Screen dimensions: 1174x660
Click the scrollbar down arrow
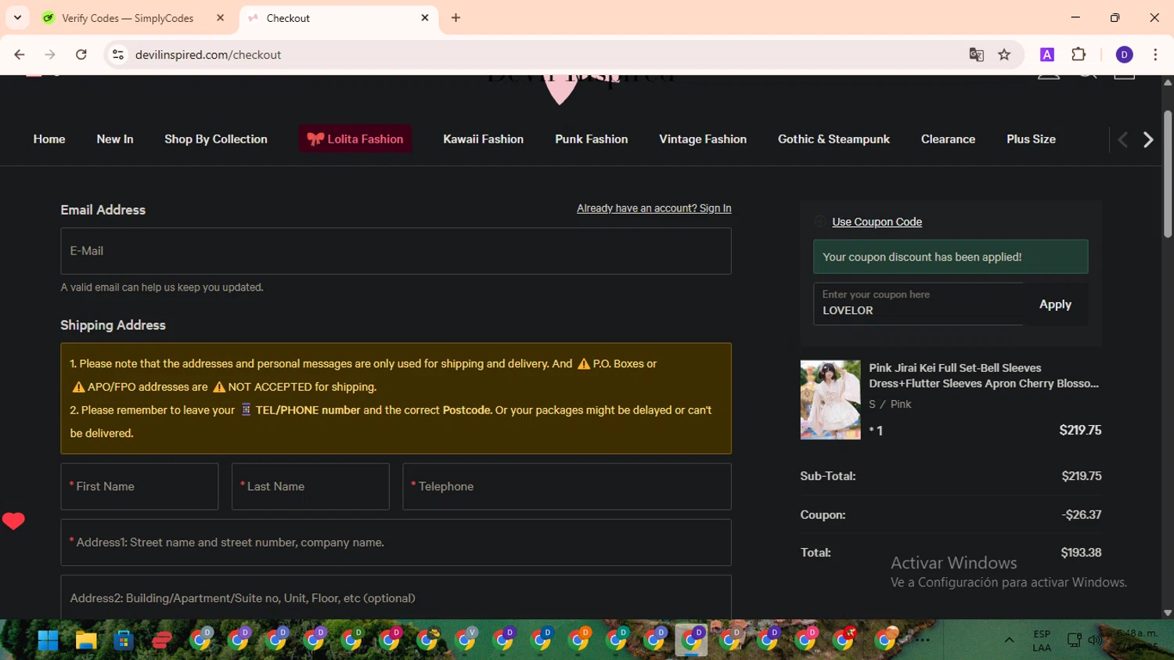pyautogui.click(x=1167, y=613)
